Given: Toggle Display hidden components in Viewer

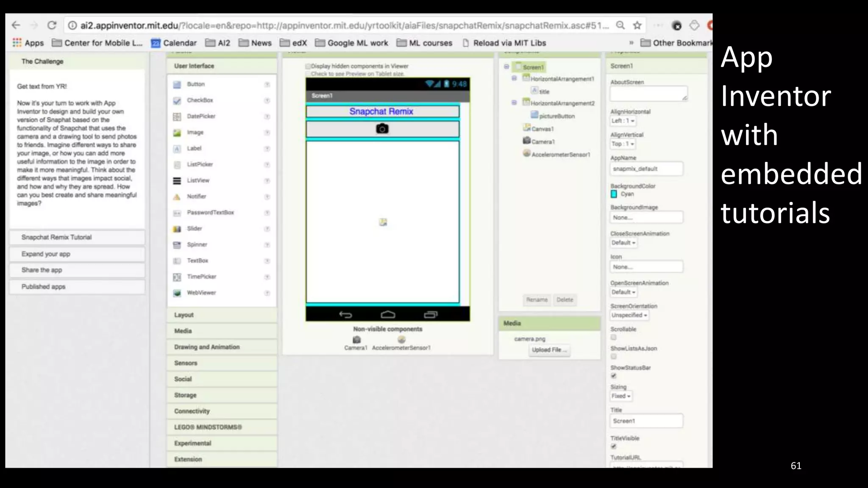Looking at the screenshot, I should pyautogui.click(x=308, y=66).
